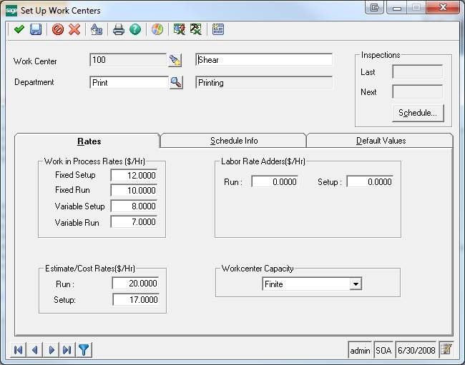Click the Labor Rate Adders Setup field
465x365 pixels.
(x=369, y=182)
